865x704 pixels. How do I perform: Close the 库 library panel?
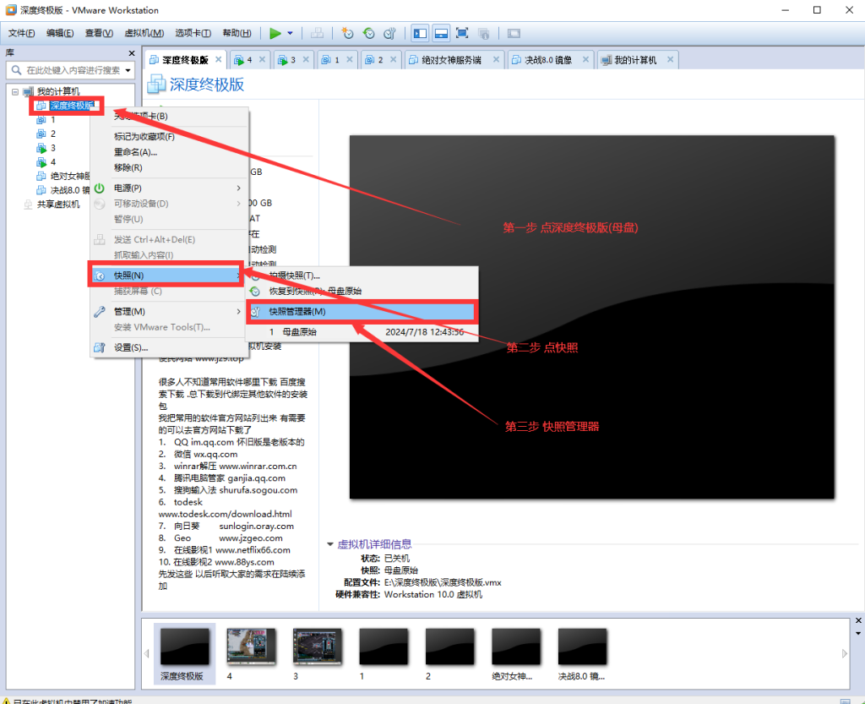(x=131, y=53)
